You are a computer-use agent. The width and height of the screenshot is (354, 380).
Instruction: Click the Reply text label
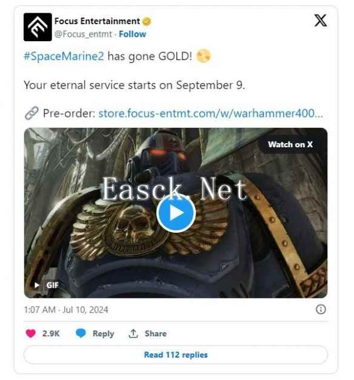[103, 334]
